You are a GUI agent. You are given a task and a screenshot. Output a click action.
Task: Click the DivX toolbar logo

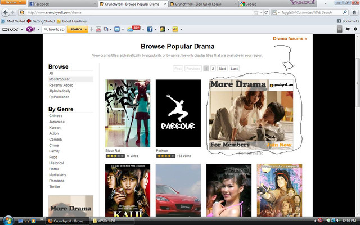point(11,29)
